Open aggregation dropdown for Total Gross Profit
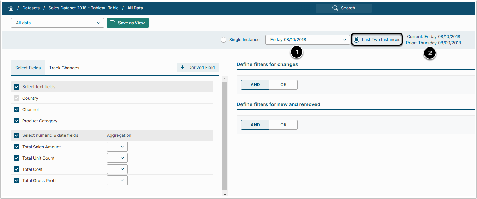477x199 pixels. tap(117, 181)
